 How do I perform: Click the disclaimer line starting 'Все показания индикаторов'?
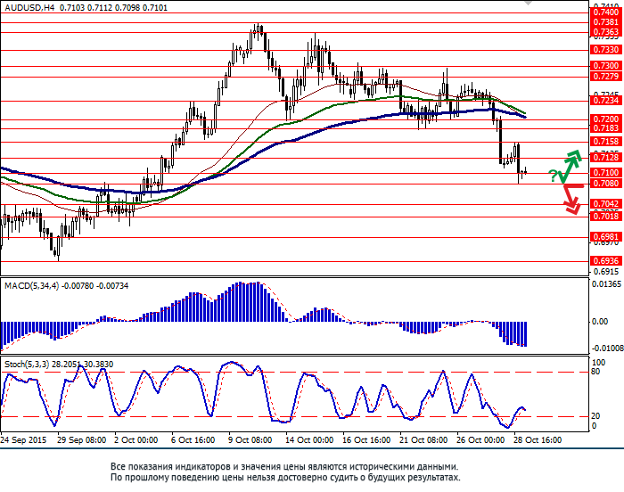(x=284, y=466)
